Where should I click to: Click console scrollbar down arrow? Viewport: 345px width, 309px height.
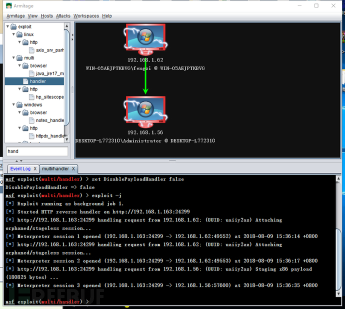point(338,293)
